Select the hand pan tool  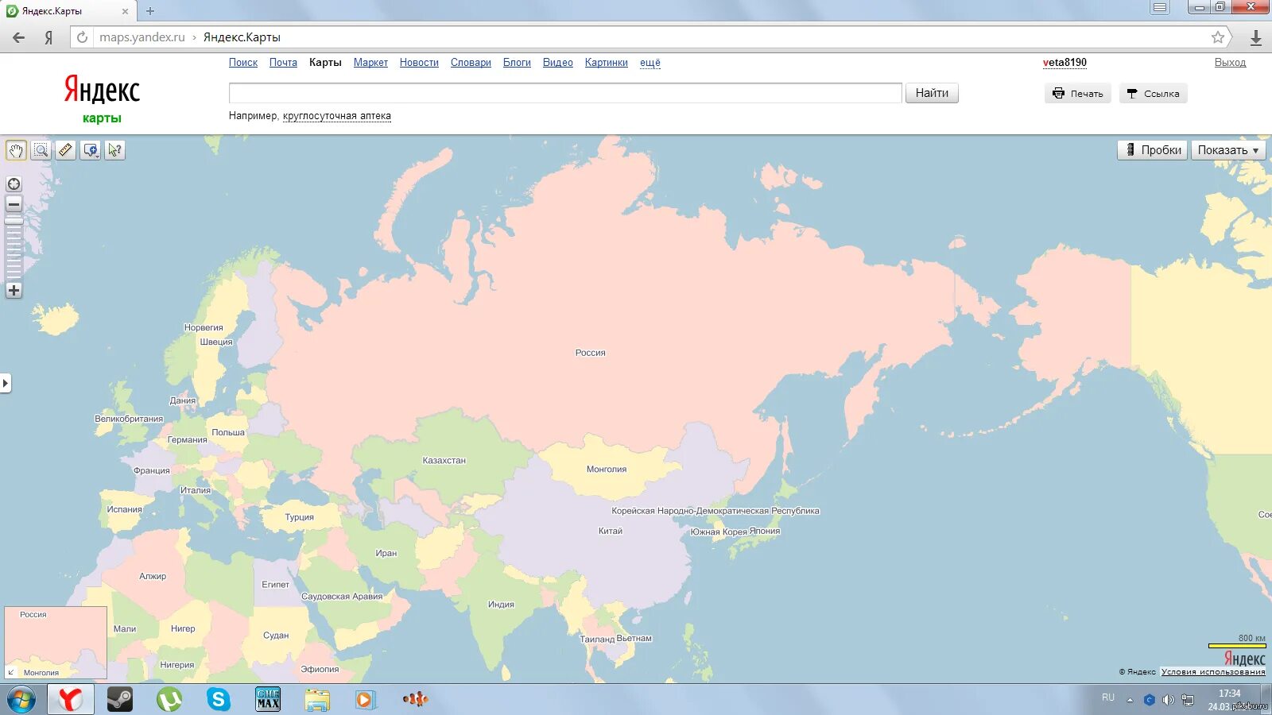[x=16, y=150]
